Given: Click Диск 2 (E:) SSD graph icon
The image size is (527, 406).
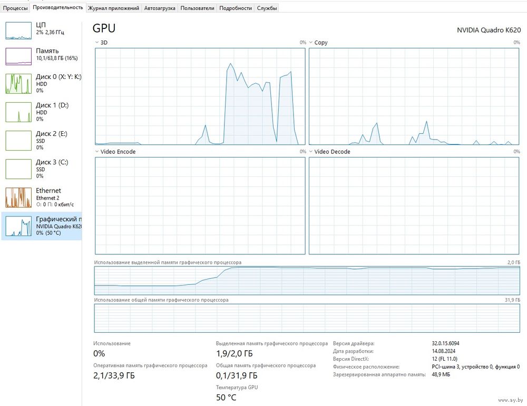Looking at the screenshot, I should pos(19,141).
